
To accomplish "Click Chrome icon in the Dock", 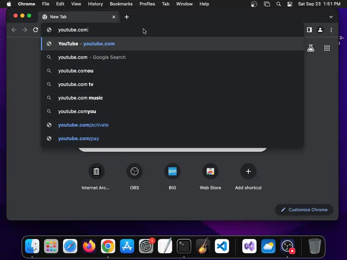I will 108,246.
